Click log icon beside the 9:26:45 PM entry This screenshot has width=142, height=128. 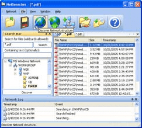[5, 118]
